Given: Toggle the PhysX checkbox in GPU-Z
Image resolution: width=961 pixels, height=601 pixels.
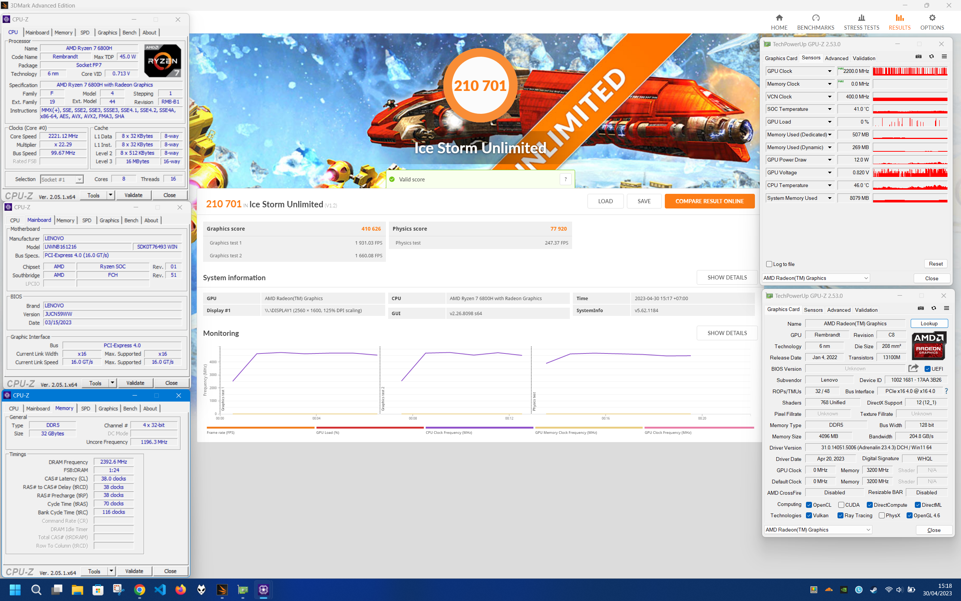Looking at the screenshot, I should pos(881,515).
